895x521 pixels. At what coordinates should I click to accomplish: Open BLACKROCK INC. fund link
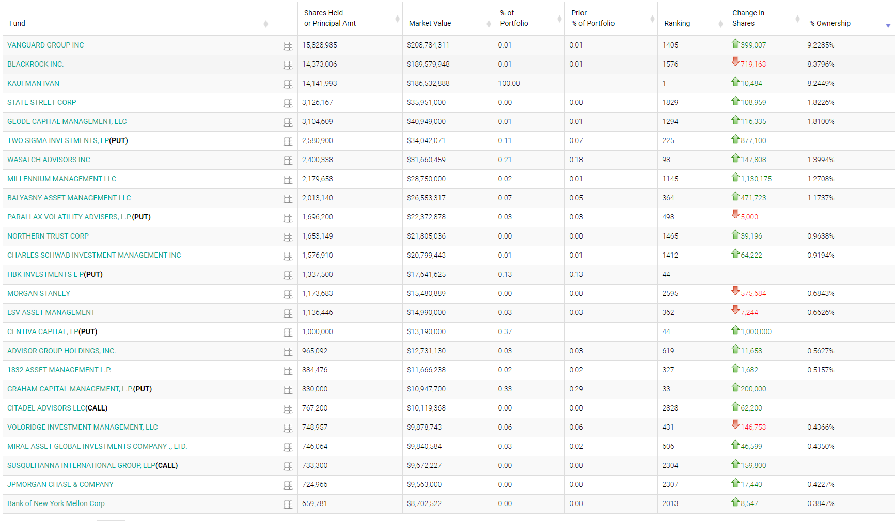point(36,64)
